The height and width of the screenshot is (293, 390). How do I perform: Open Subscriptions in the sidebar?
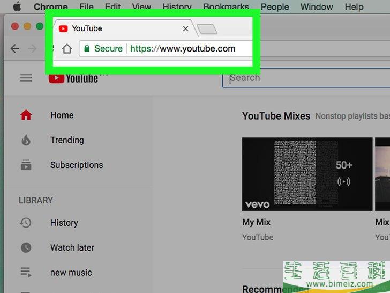[x=77, y=165]
